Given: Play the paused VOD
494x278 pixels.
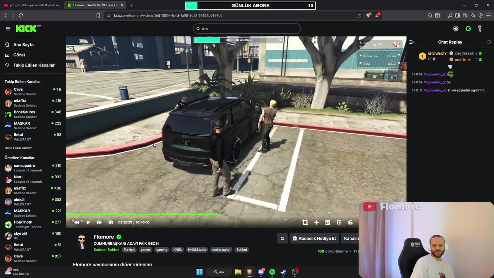Looking at the screenshot, I should 88,222.
